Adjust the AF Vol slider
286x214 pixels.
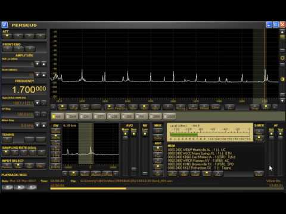pyautogui.click(x=280, y=153)
